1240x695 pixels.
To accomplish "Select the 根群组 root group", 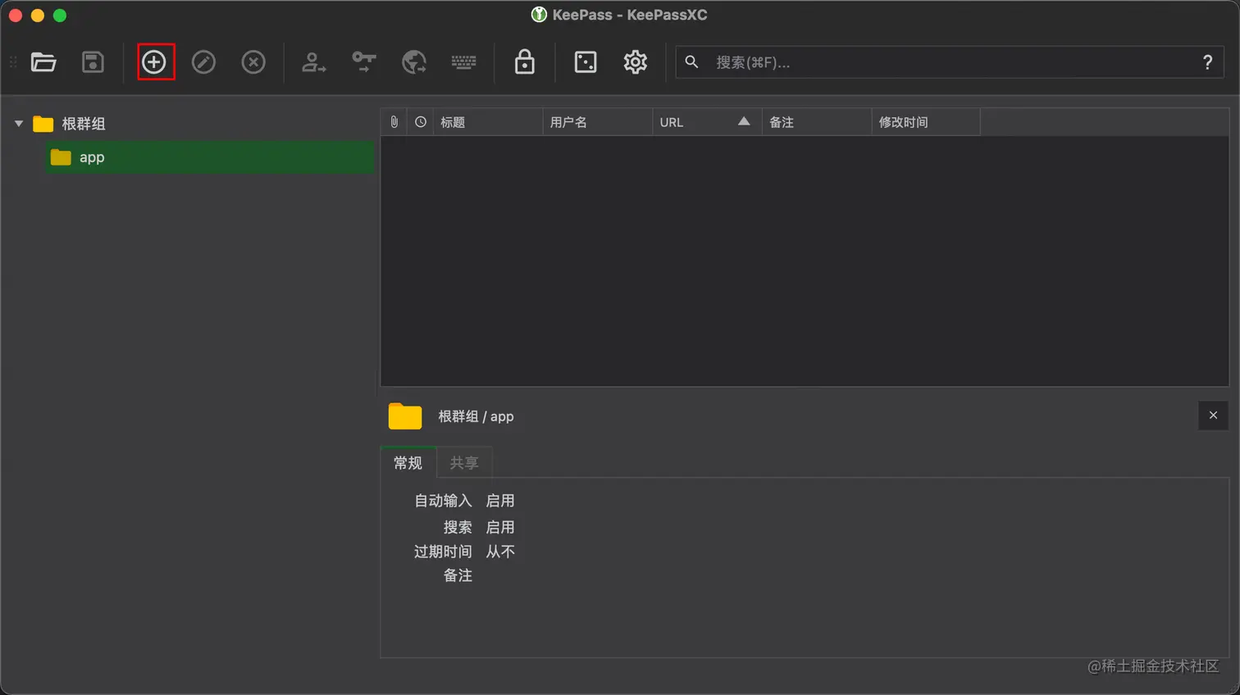I will click(x=84, y=124).
